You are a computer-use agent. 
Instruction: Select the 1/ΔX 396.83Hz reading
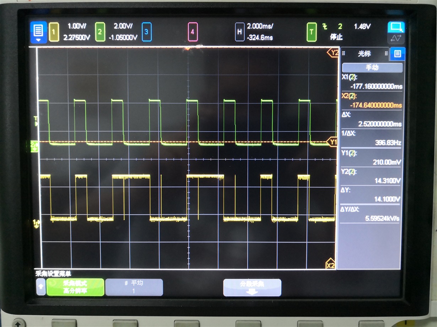coord(372,139)
